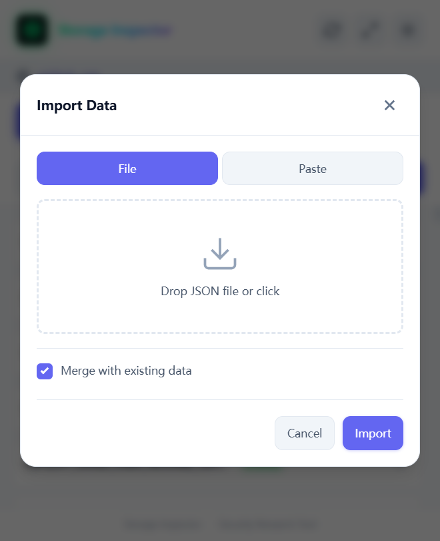Click the blurred gear icon in the top header
This screenshot has width=440, height=541.
tap(331, 30)
